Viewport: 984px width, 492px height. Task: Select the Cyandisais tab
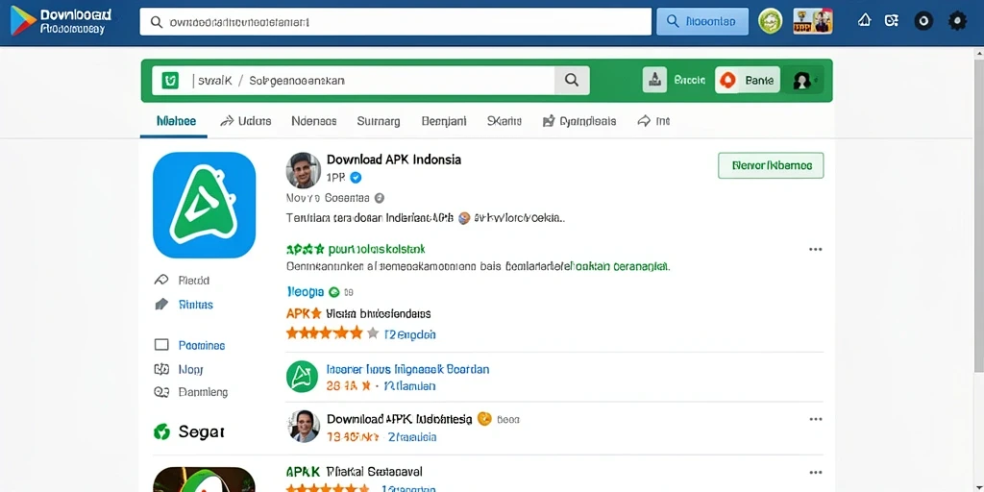tap(579, 121)
